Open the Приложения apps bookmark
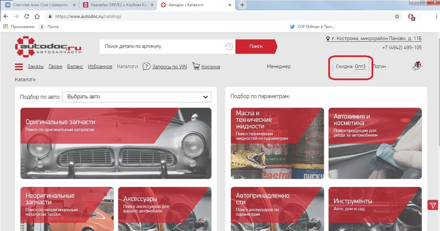This screenshot has width=440, height=231. (19, 27)
